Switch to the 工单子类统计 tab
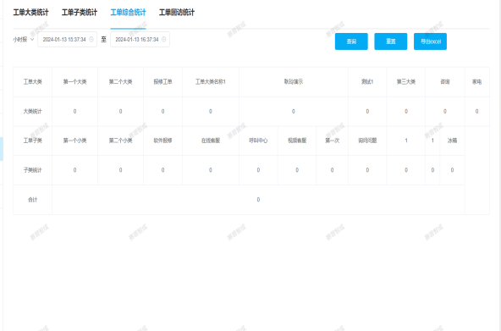This screenshot has width=501, height=331. [80, 13]
